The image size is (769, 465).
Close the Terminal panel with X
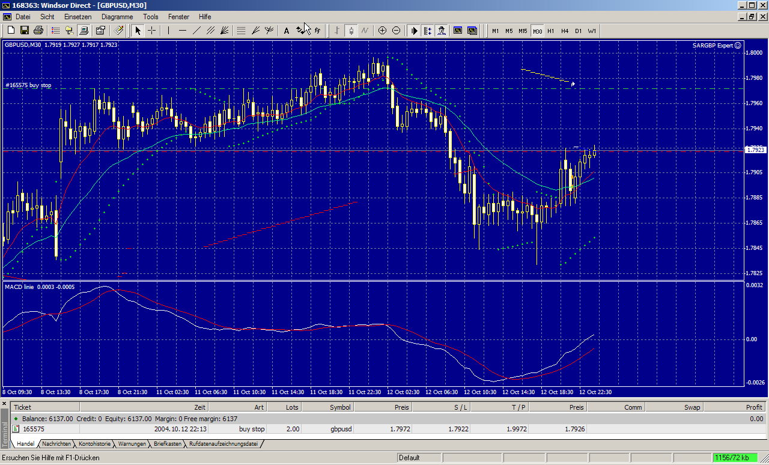[x=5, y=403]
